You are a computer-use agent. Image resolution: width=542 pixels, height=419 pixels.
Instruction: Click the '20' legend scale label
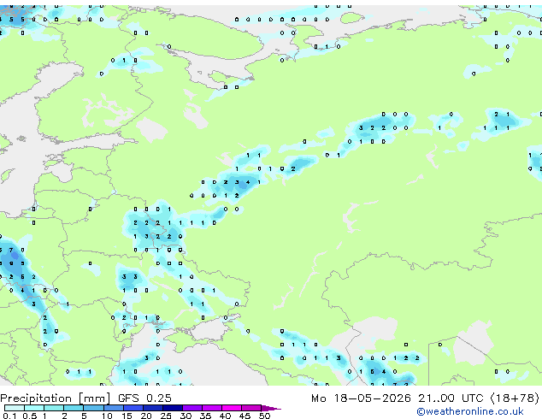[x=146, y=416]
